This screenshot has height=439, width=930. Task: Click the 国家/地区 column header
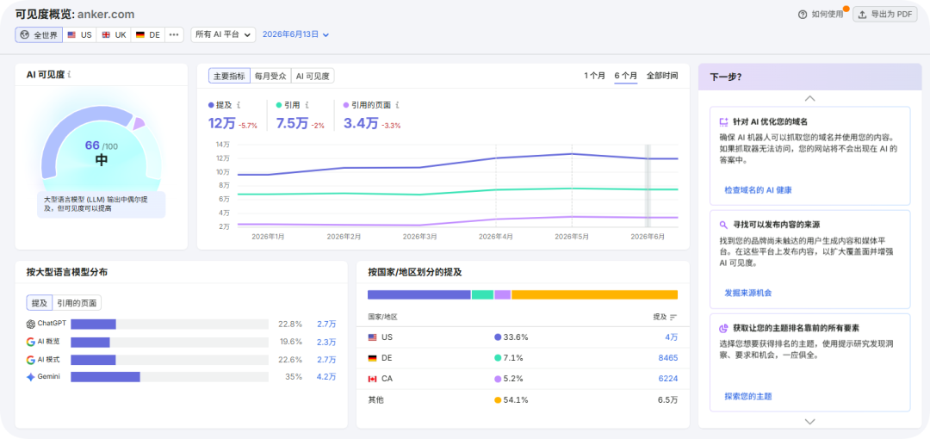click(x=382, y=317)
